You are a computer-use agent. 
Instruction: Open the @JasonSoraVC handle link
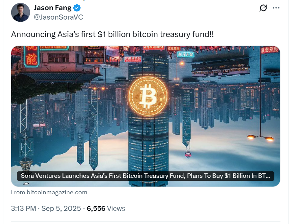58,17
